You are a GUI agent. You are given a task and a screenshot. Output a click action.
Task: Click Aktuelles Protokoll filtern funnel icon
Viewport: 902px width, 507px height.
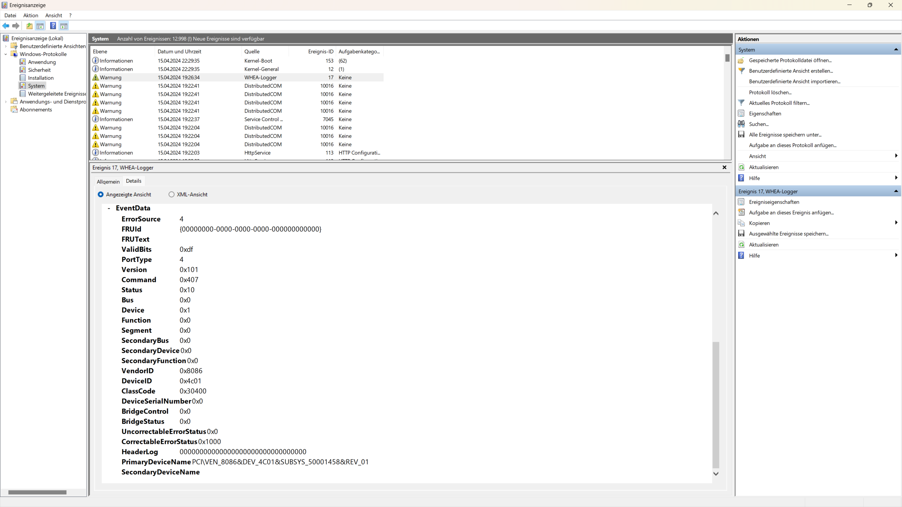click(741, 103)
